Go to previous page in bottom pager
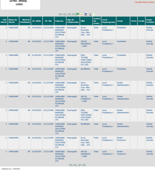The height and width of the screenshot is (171, 155). point(75,165)
